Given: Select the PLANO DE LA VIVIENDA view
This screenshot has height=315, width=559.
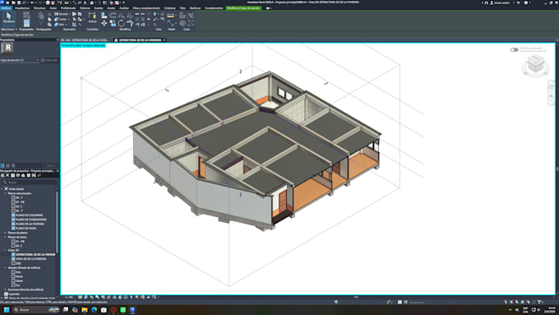Looking at the screenshot, I should pos(30,224).
